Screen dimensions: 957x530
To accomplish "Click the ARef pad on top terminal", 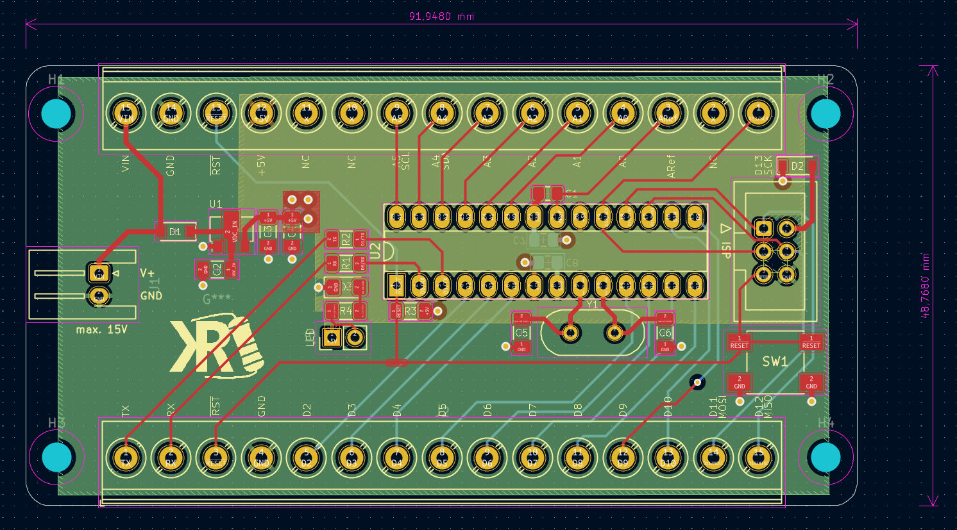I will pyautogui.click(x=668, y=113).
